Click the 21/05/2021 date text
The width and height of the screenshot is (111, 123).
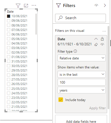pos(19,107)
